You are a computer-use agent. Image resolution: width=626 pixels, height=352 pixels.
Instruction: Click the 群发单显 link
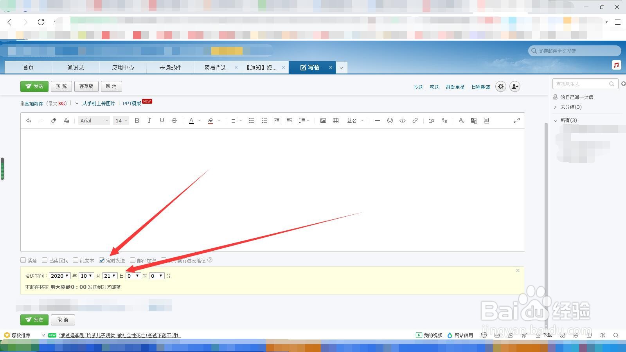(455, 87)
